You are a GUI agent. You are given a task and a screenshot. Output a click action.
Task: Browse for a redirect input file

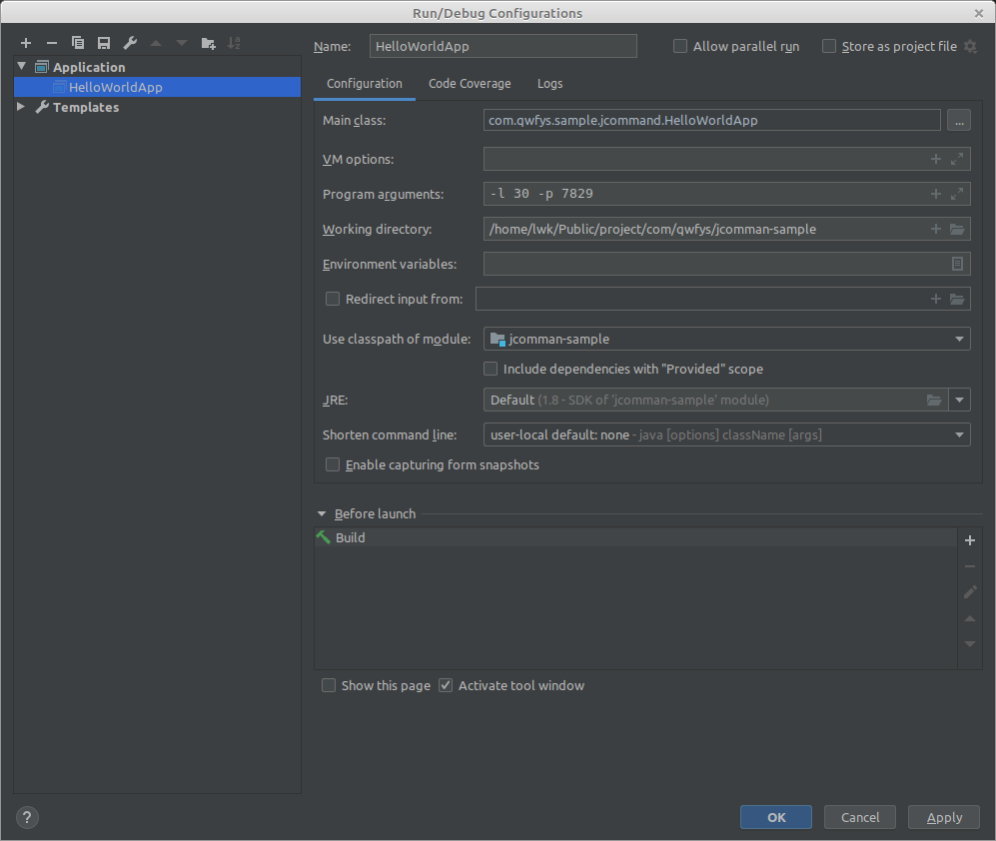pos(957,299)
